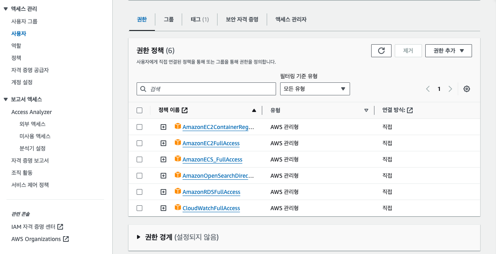Check the AmazonOpenSearchDirec policy row
The width and height of the screenshot is (496, 254).
tap(139, 176)
